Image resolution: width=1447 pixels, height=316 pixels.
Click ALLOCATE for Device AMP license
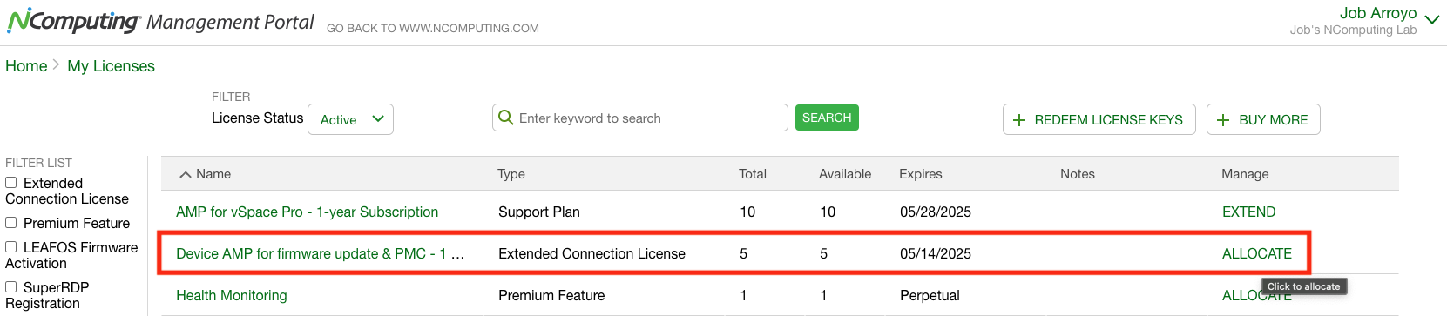coord(1257,253)
